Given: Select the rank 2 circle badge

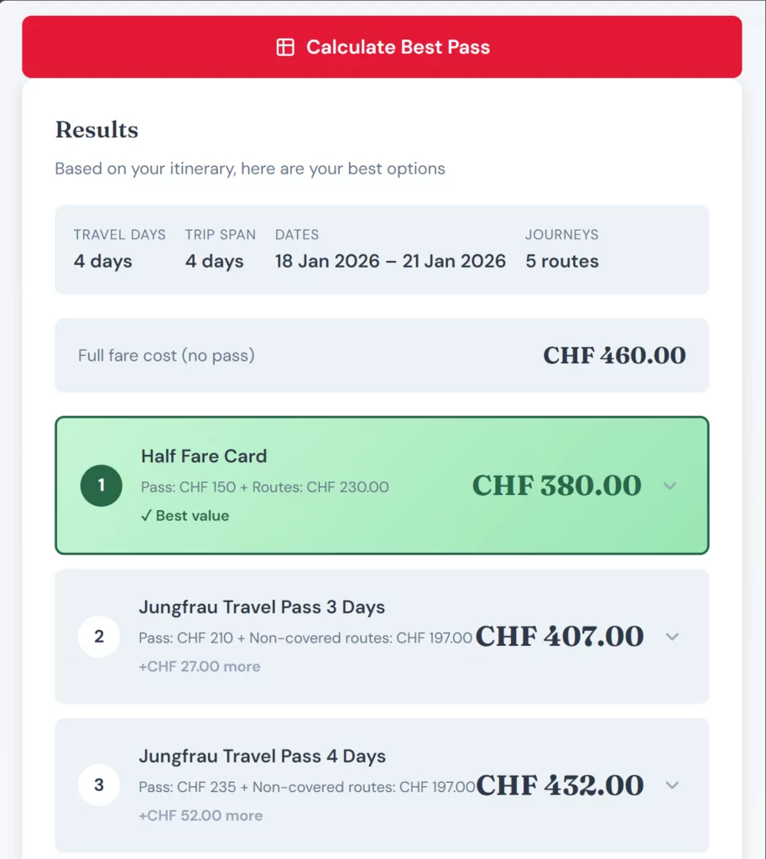Looking at the screenshot, I should click(x=99, y=636).
